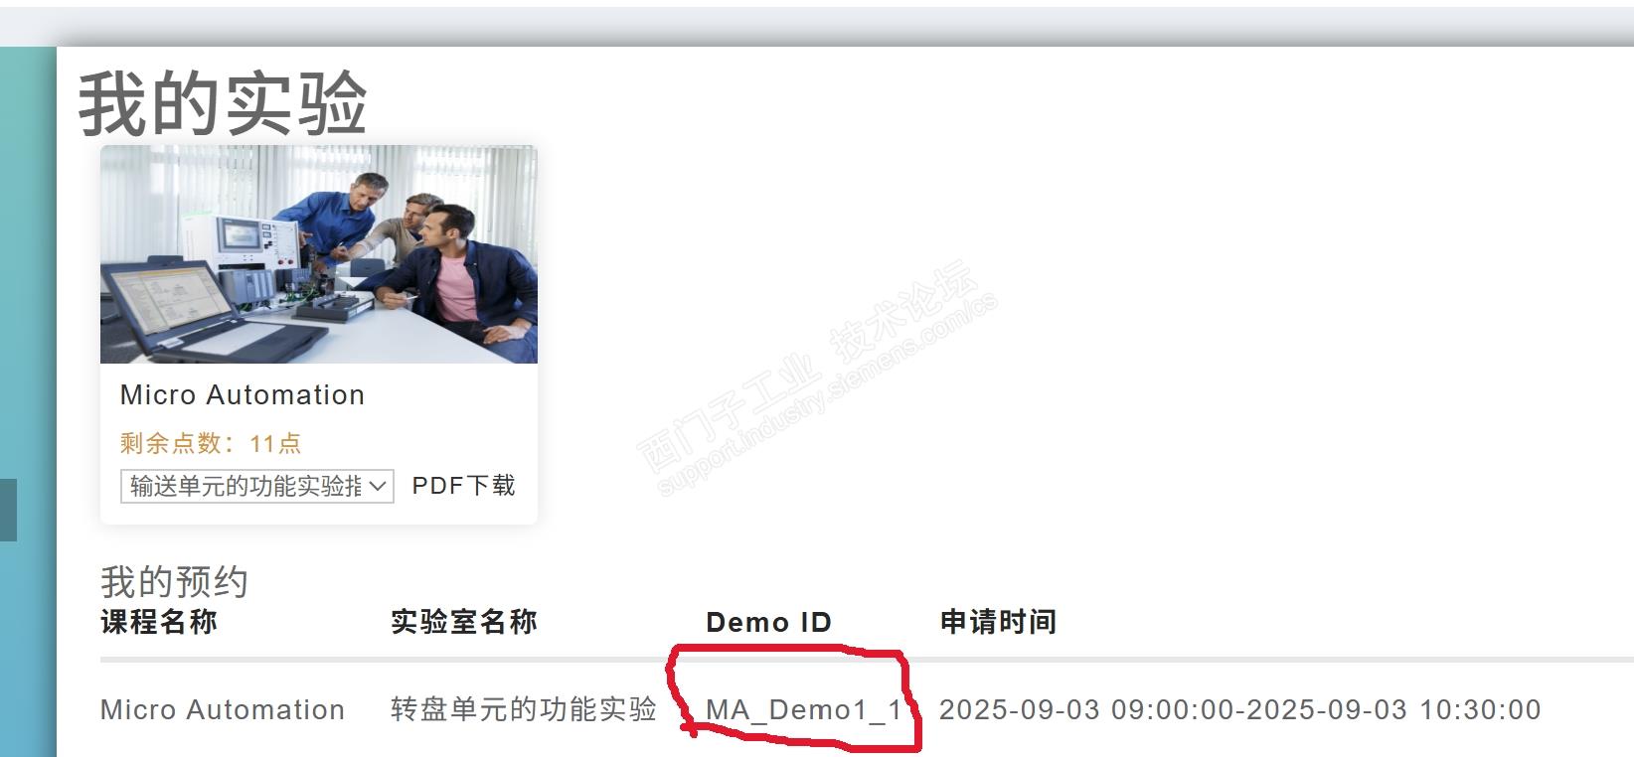Click the MA_Demo1_1 Demo ID value
Viewport: 1634px width, 757px height.
coord(804,710)
